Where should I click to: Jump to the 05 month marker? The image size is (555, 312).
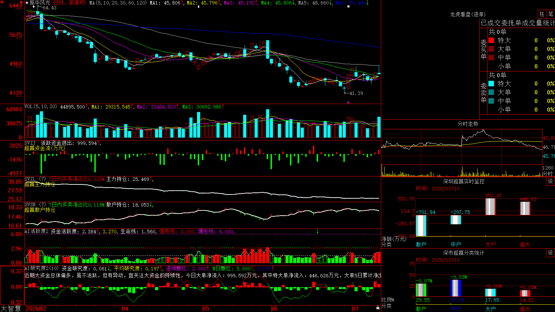[206, 309]
